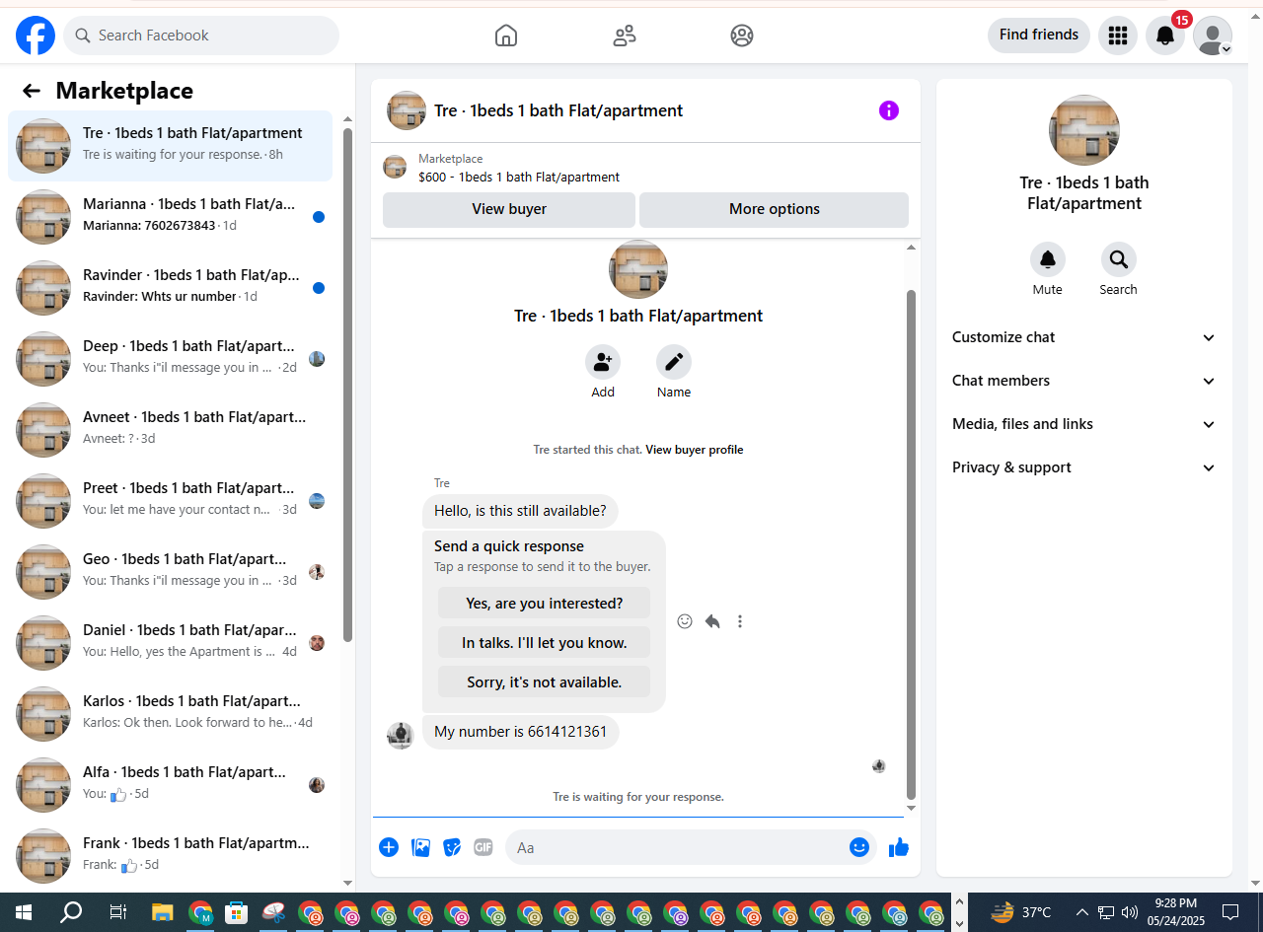Click the conversation list scrollbar

pyautogui.click(x=347, y=385)
